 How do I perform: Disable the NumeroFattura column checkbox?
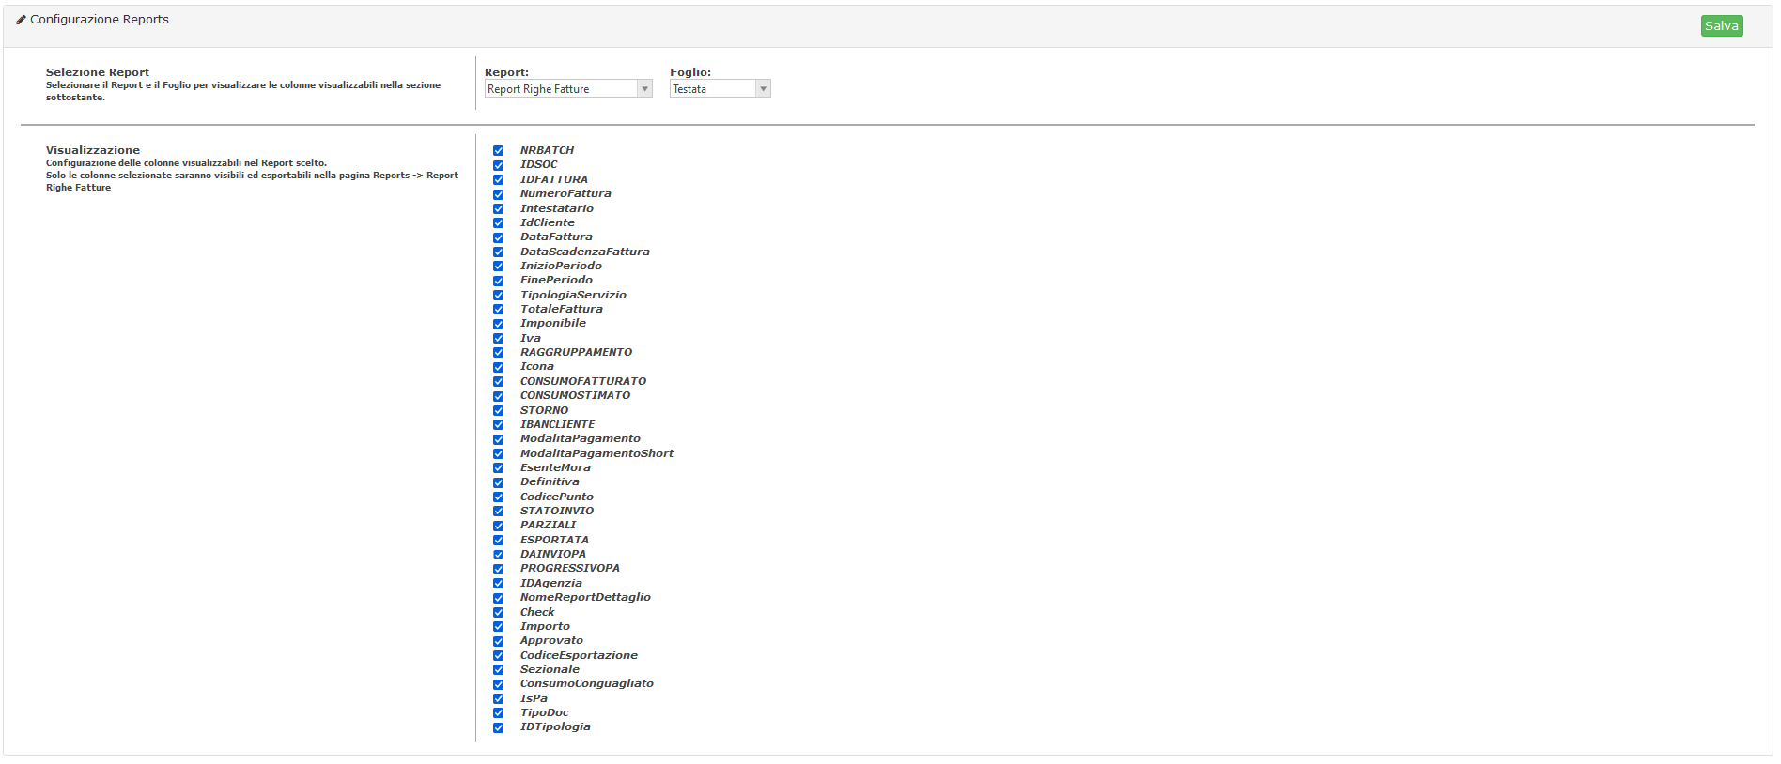(498, 194)
